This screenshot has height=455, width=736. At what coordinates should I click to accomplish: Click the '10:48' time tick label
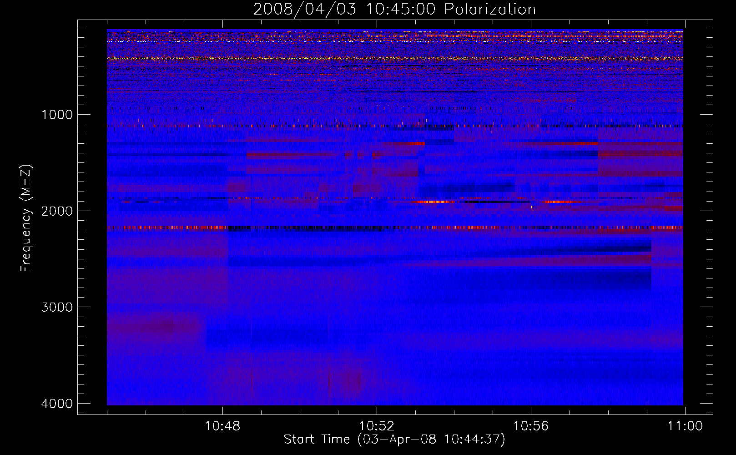coord(222,426)
